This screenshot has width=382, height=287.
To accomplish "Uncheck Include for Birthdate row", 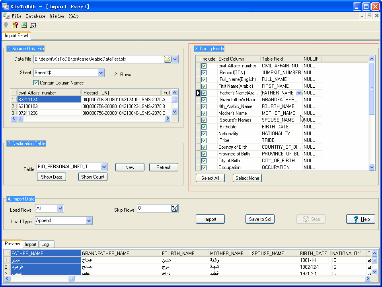I will coord(204,127).
